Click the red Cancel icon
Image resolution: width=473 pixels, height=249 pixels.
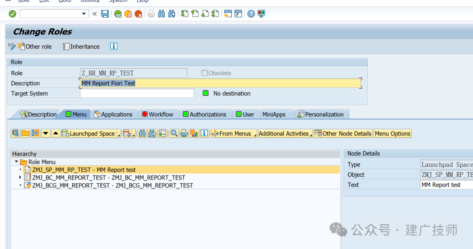[x=138, y=14]
